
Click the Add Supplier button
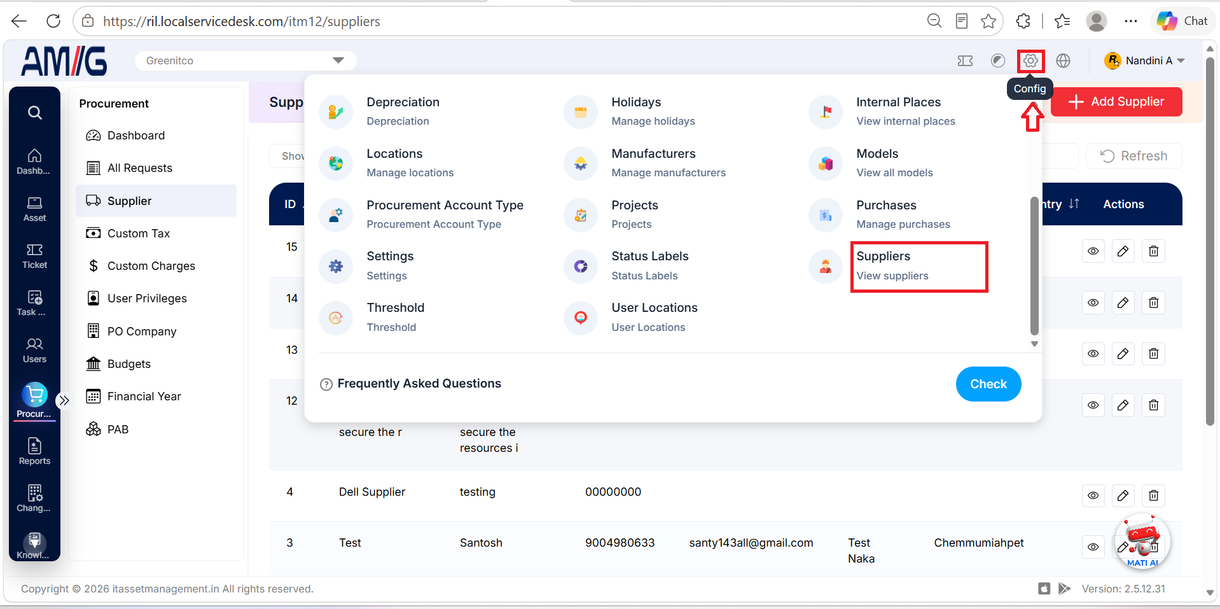[1116, 102]
